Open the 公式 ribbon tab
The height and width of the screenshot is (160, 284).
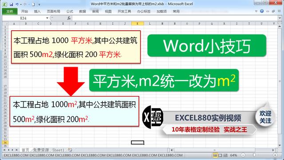[x=70, y=11]
